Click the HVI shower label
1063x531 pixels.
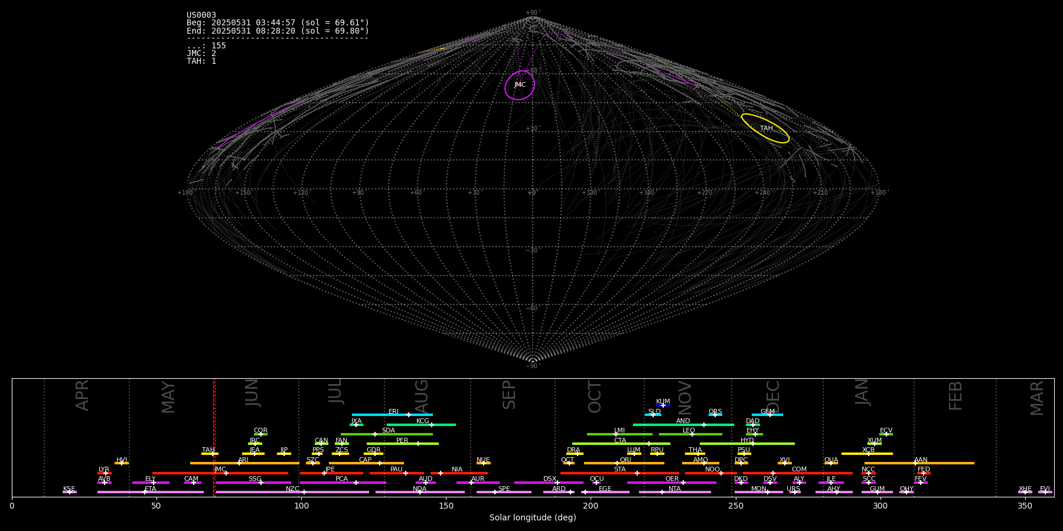click(122, 460)
